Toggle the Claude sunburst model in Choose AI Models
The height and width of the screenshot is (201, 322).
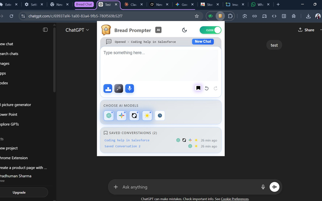pyautogui.click(x=147, y=116)
